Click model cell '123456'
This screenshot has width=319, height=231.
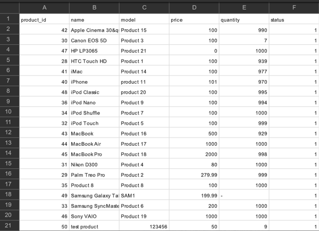click(144, 225)
